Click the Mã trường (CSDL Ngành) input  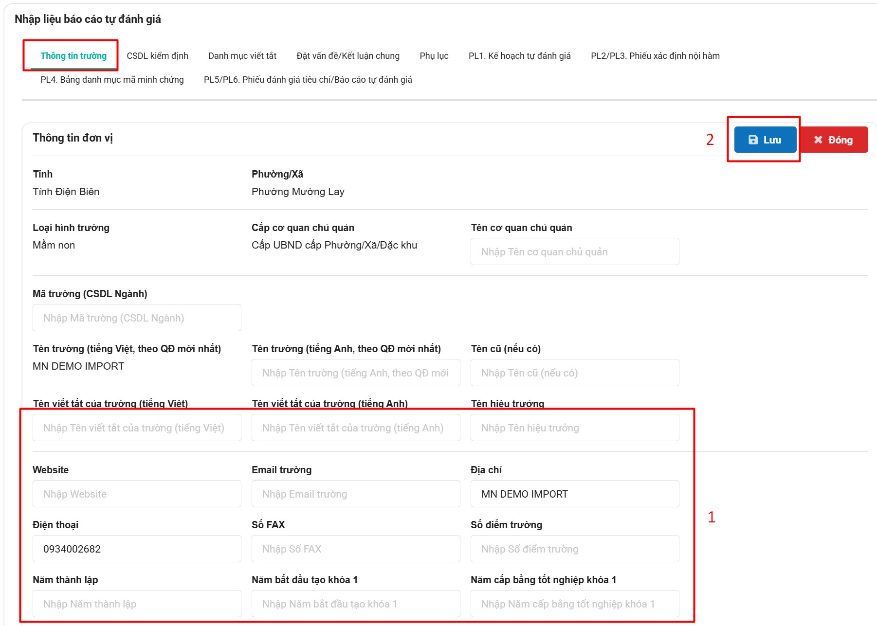(137, 318)
